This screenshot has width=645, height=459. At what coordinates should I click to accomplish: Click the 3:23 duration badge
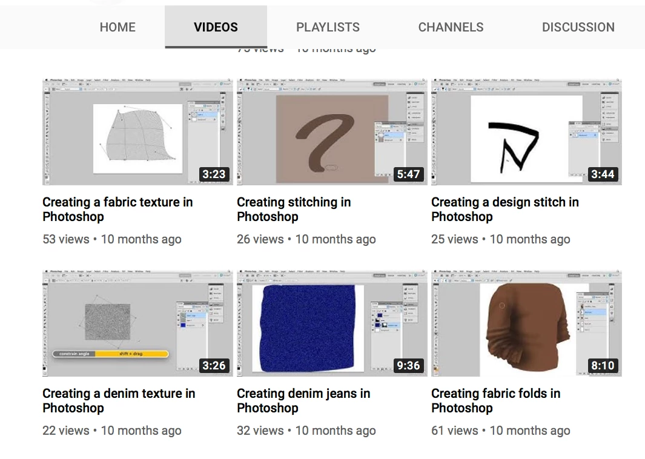[x=214, y=174]
